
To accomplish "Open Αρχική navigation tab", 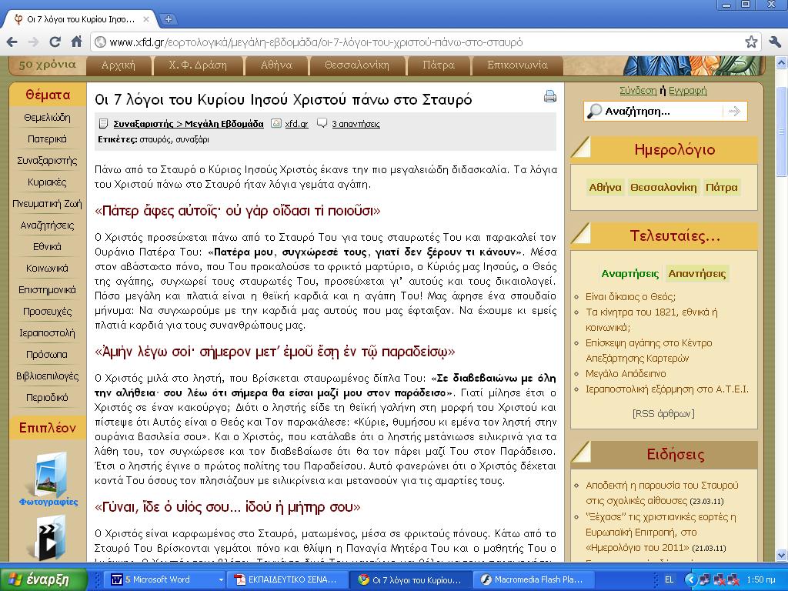I will 118,65.
